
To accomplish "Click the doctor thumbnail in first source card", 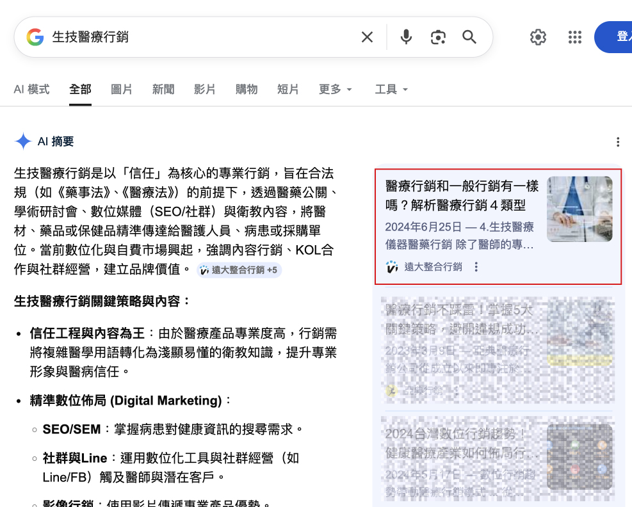I will tap(579, 209).
